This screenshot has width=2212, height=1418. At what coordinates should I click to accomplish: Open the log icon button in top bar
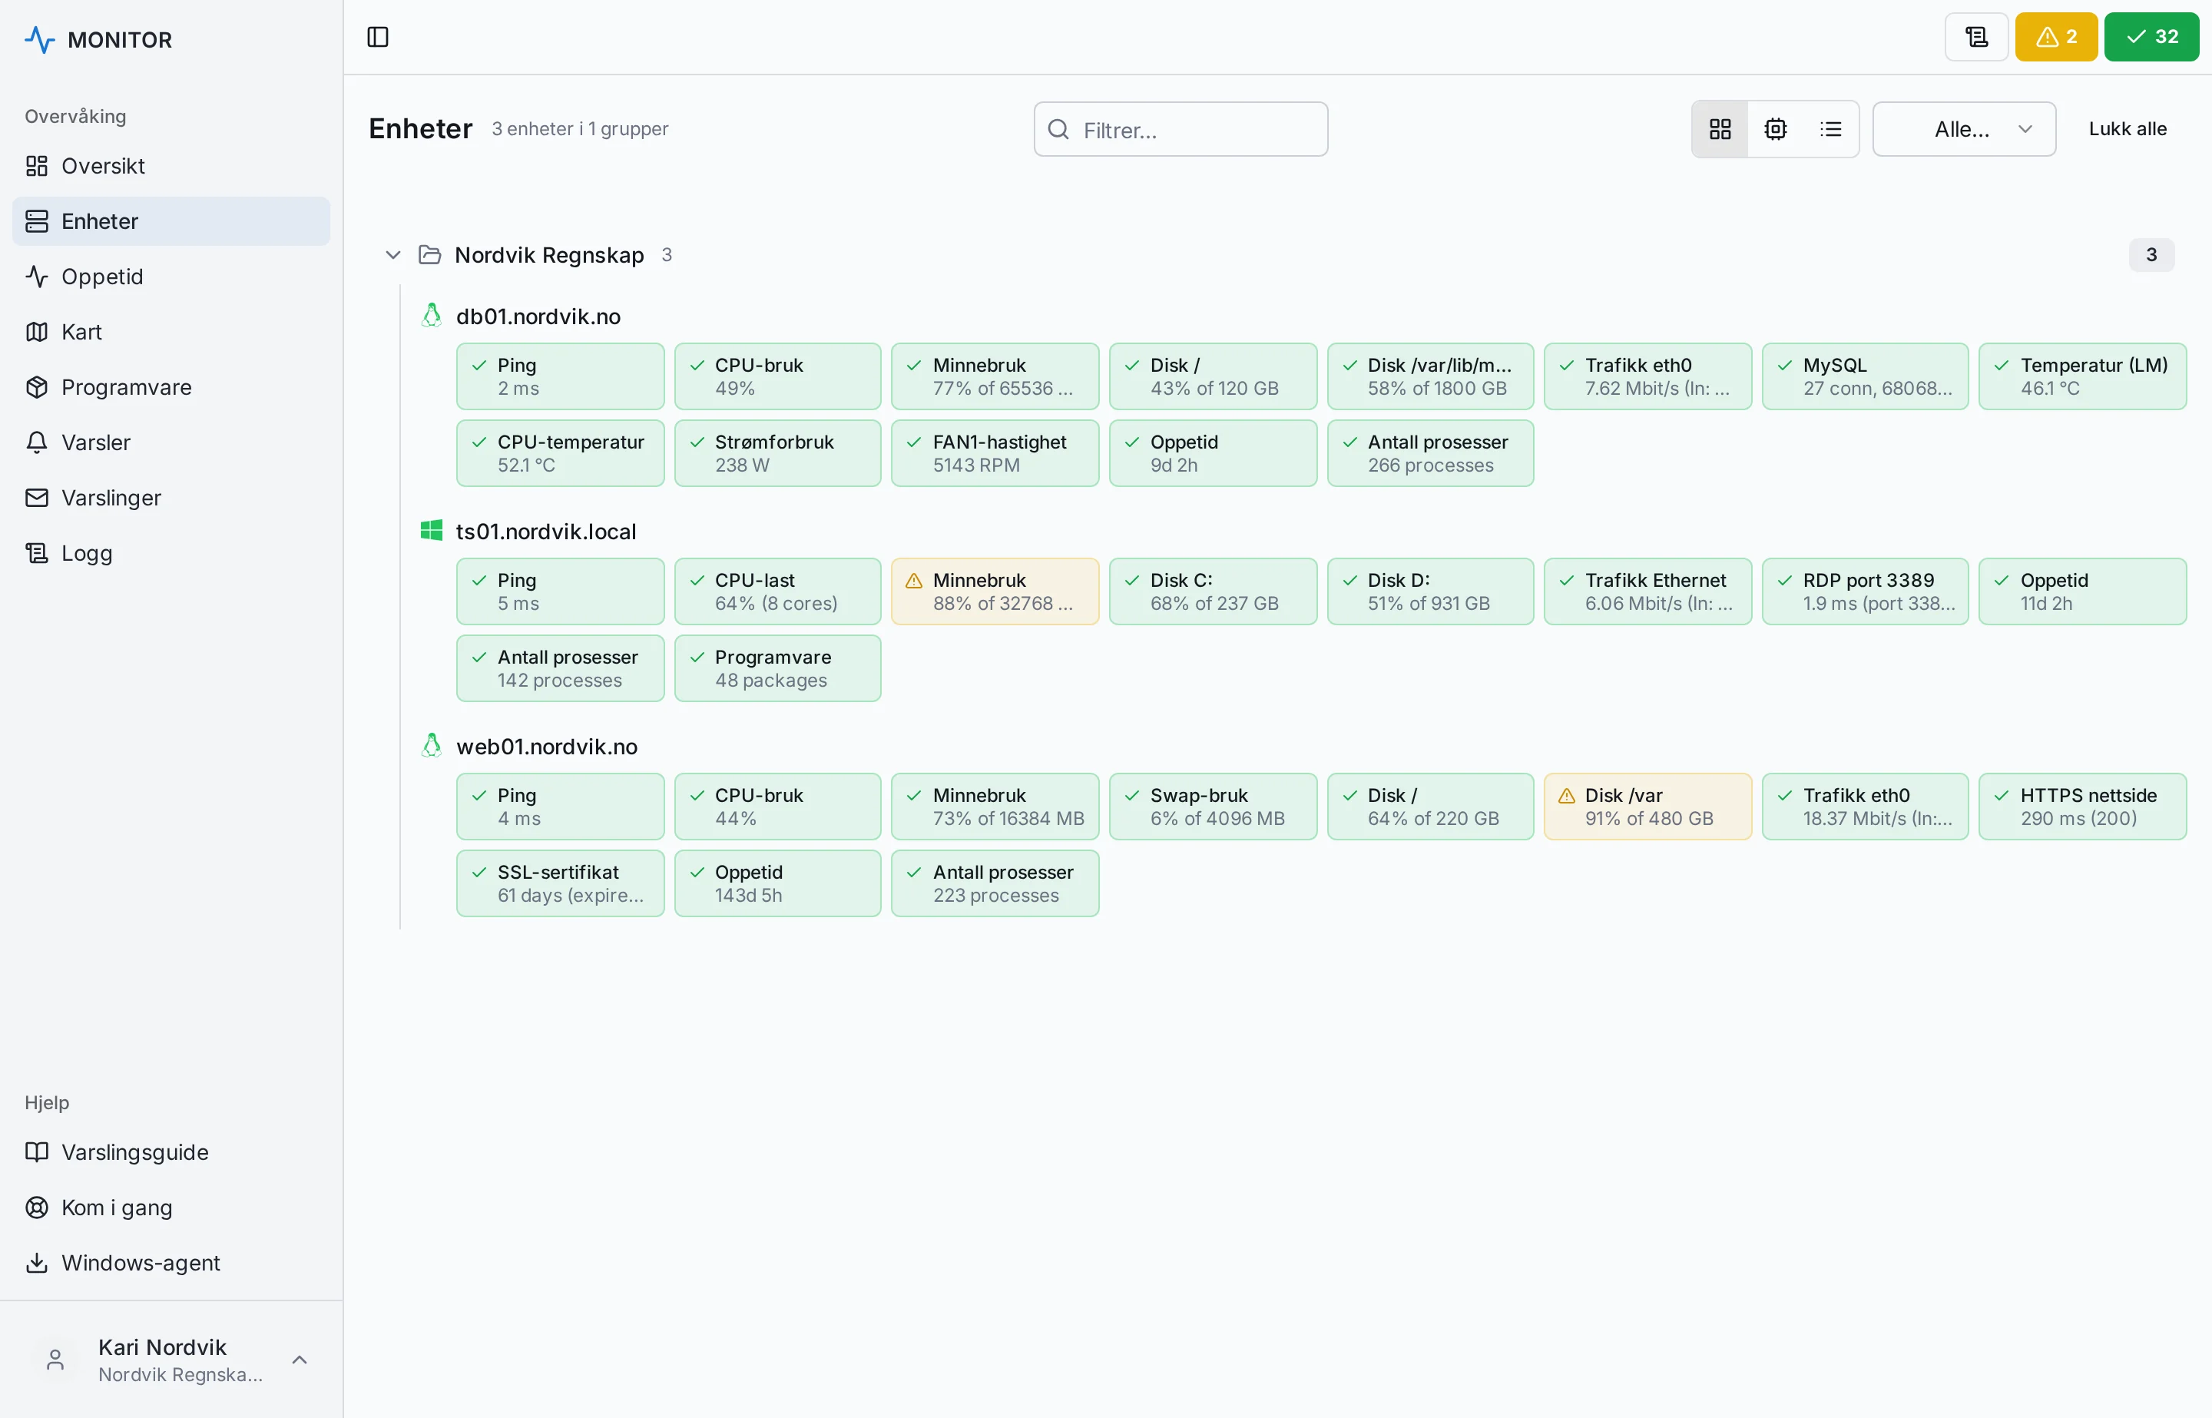1976,37
